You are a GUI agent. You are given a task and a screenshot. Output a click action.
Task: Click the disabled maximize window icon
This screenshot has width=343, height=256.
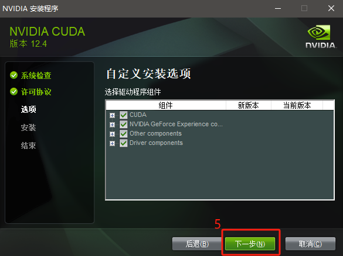pyautogui.click(x=304, y=8)
